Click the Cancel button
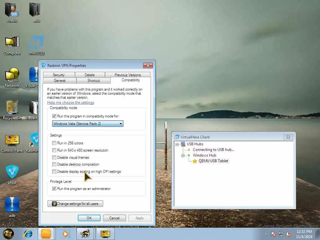This screenshot has height=240, width=320. (114, 218)
